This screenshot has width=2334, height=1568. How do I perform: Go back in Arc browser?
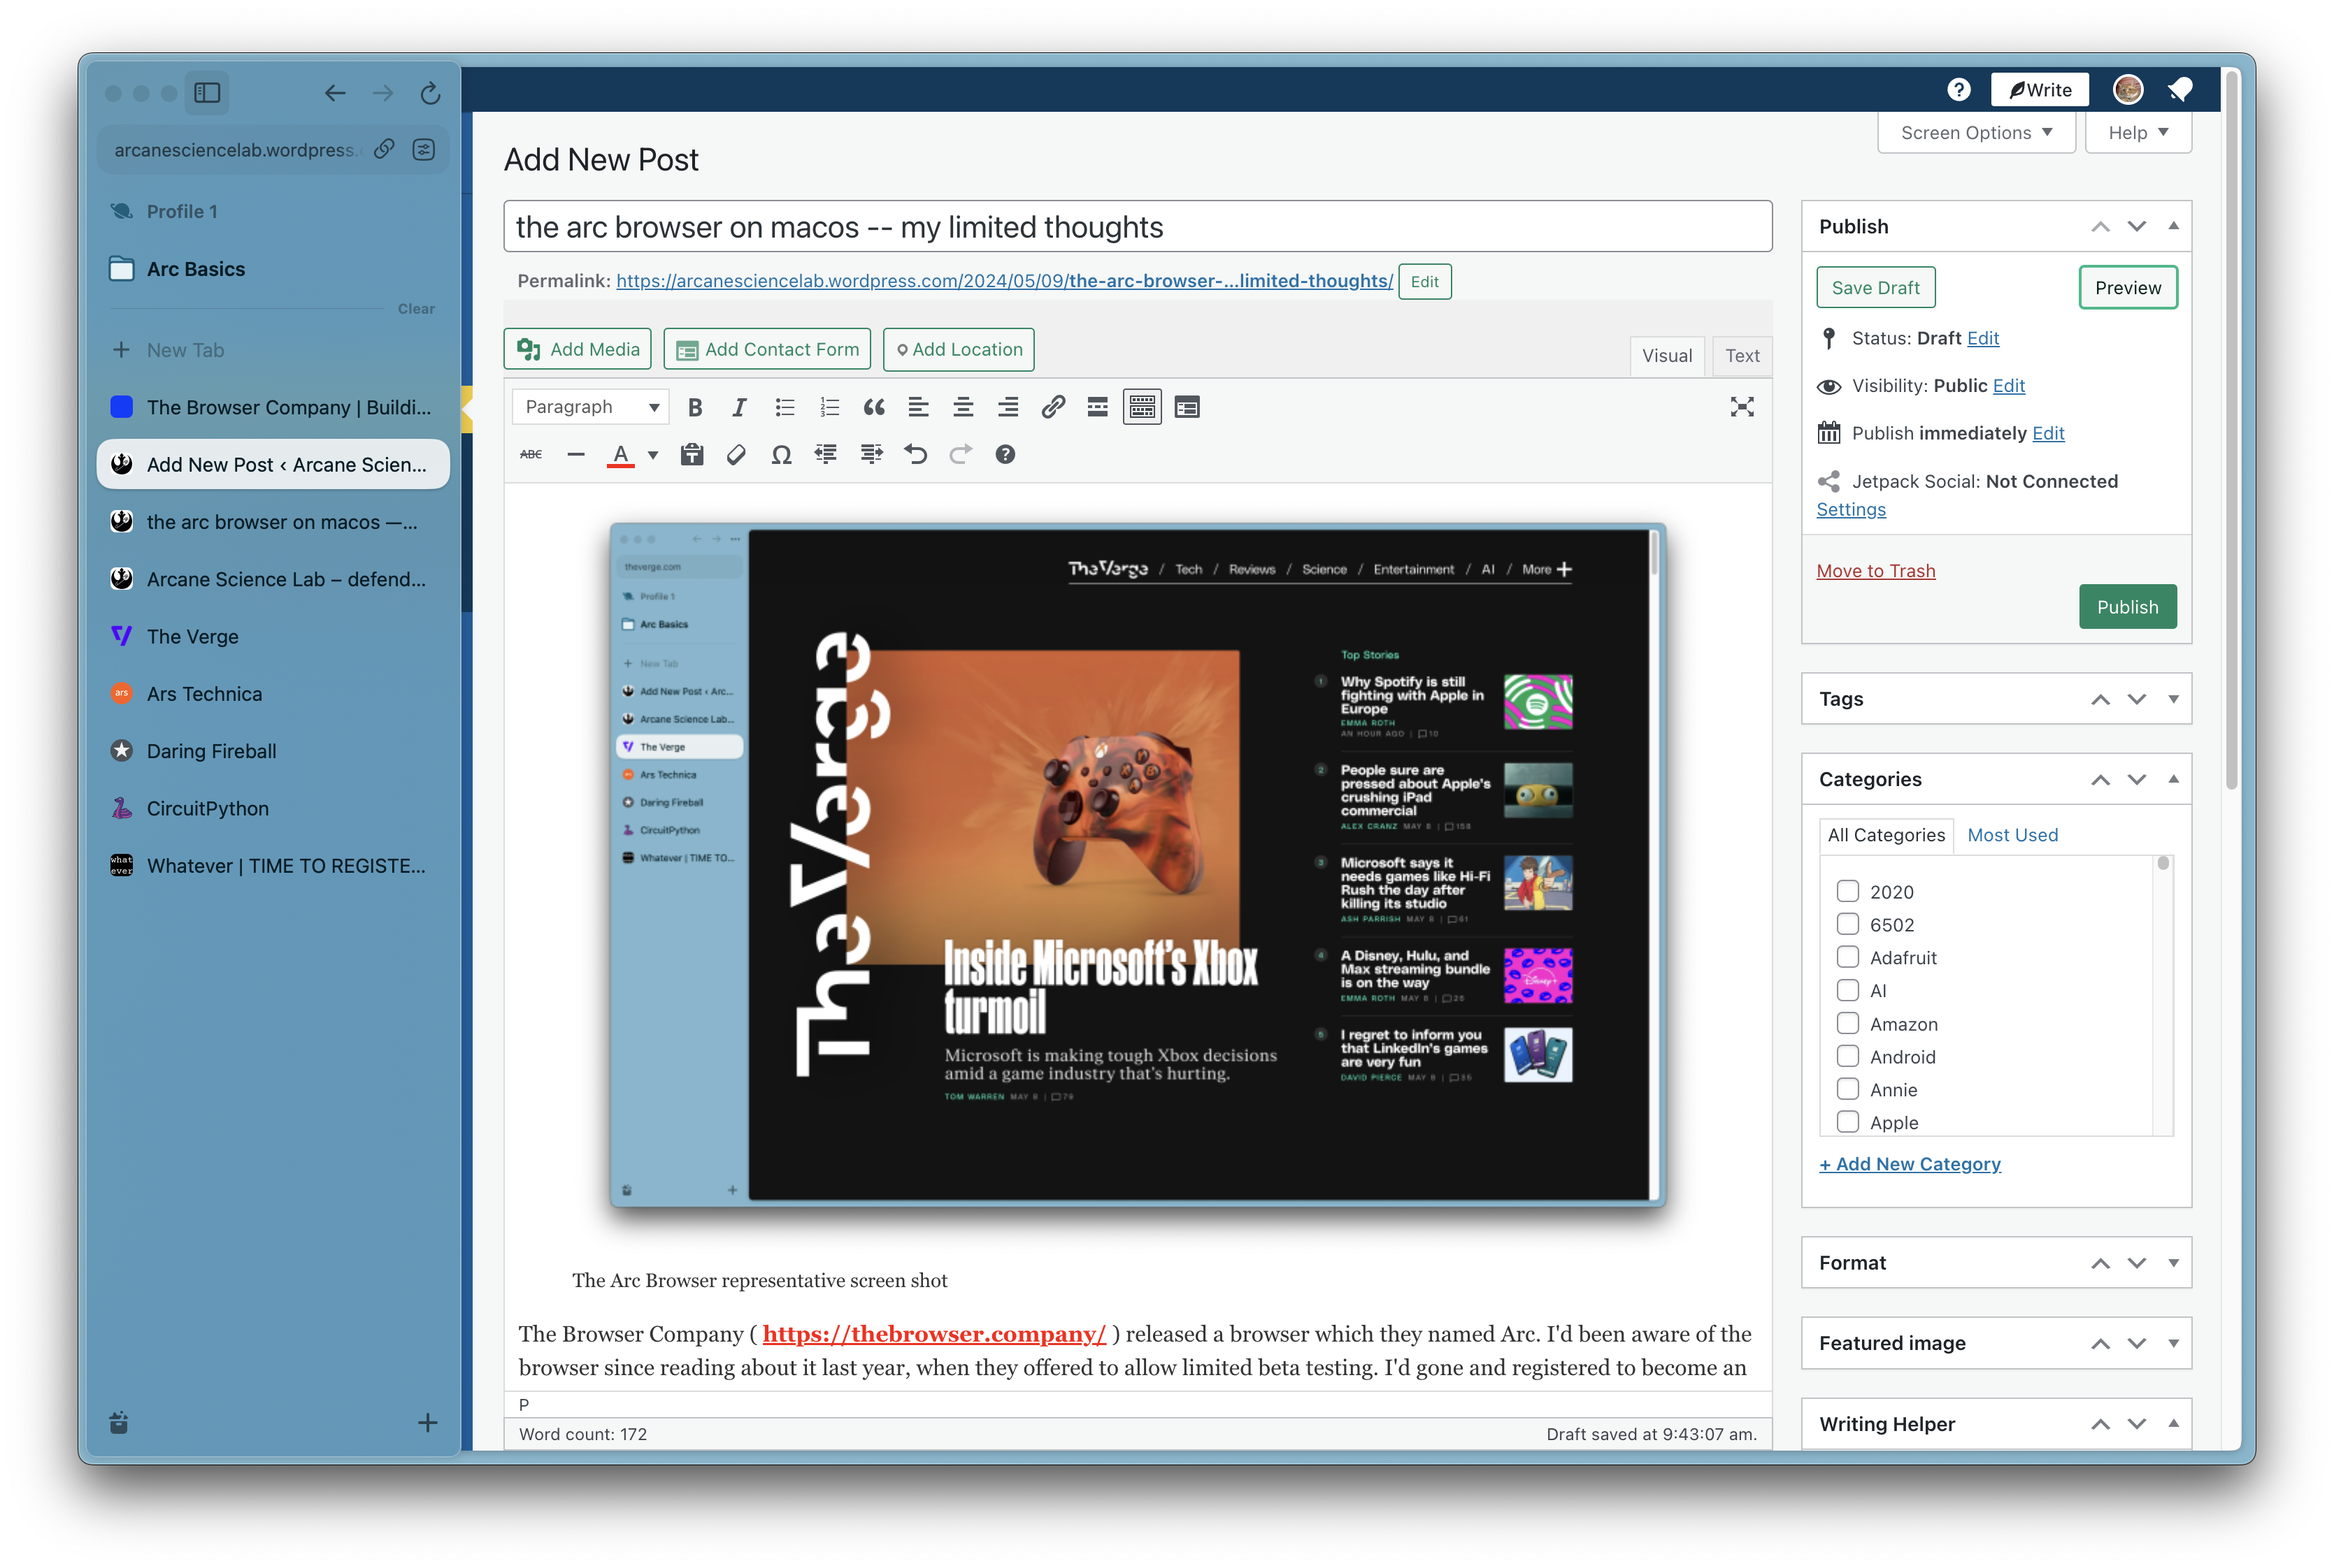[x=335, y=93]
